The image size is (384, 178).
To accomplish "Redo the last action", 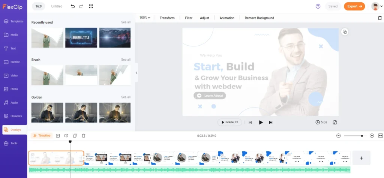I will tap(81, 6).
